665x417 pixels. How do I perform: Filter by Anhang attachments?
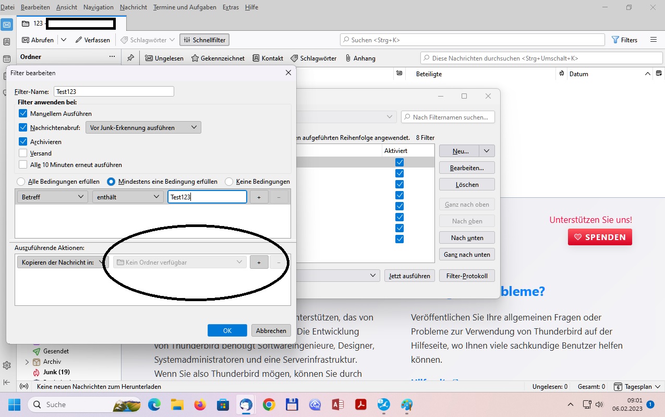click(x=360, y=58)
